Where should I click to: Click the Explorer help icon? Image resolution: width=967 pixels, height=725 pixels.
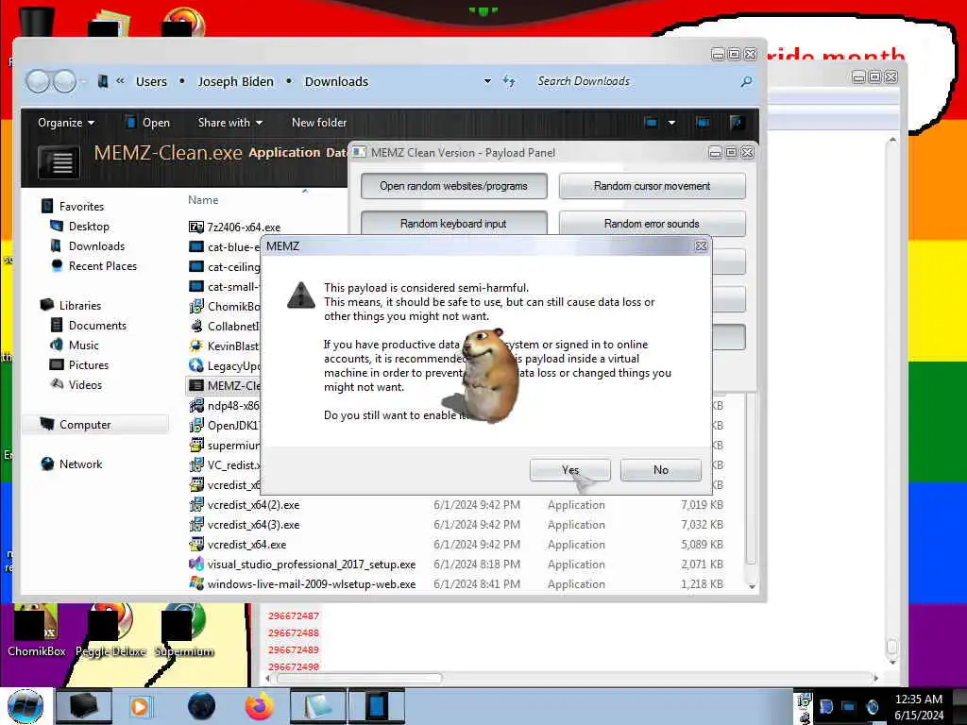737,123
